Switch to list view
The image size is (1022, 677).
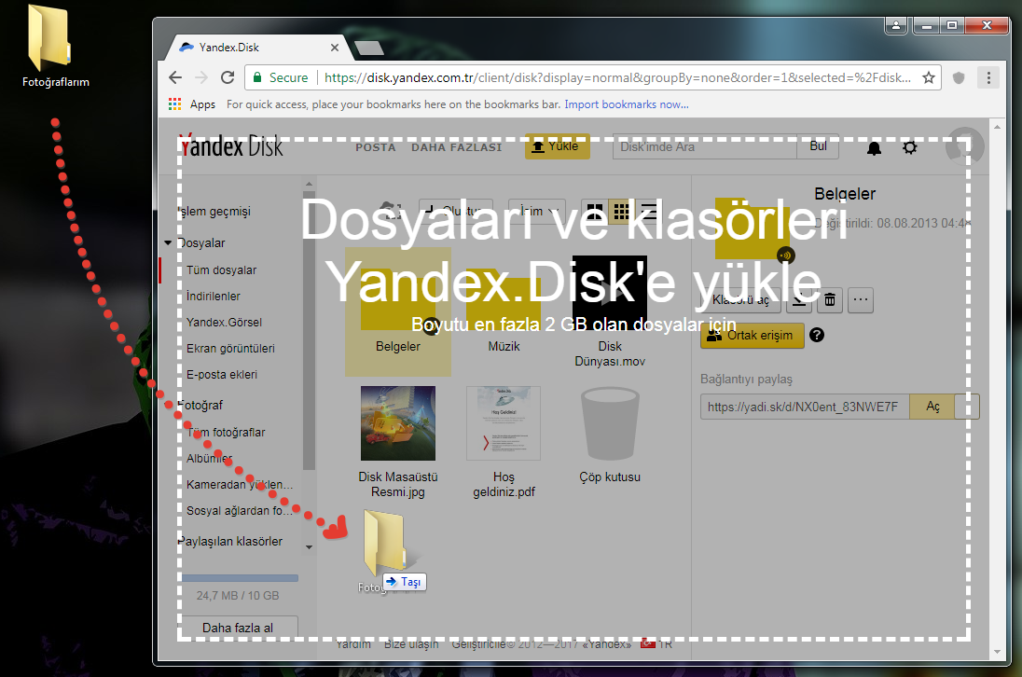click(x=647, y=211)
